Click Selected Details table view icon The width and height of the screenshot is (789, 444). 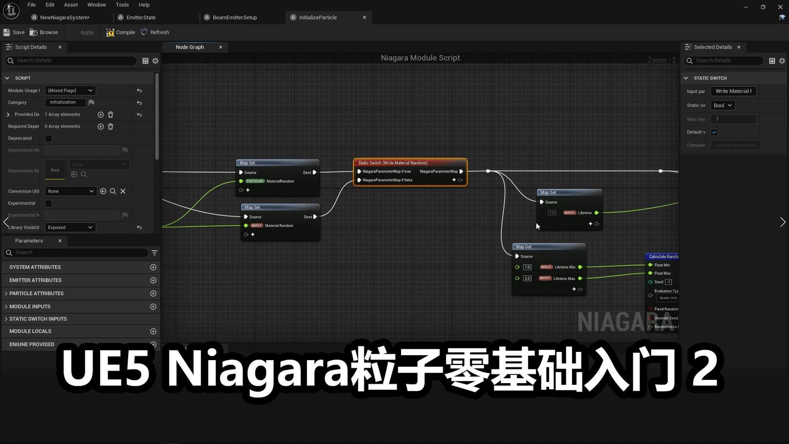(772, 61)
